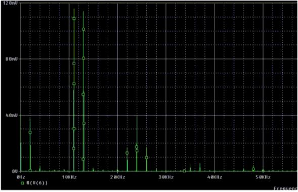Viewport: 298px width, 192px height.
Task: Click the Frequency axis title
Action: pyautogui.click(x=285, y=188)
